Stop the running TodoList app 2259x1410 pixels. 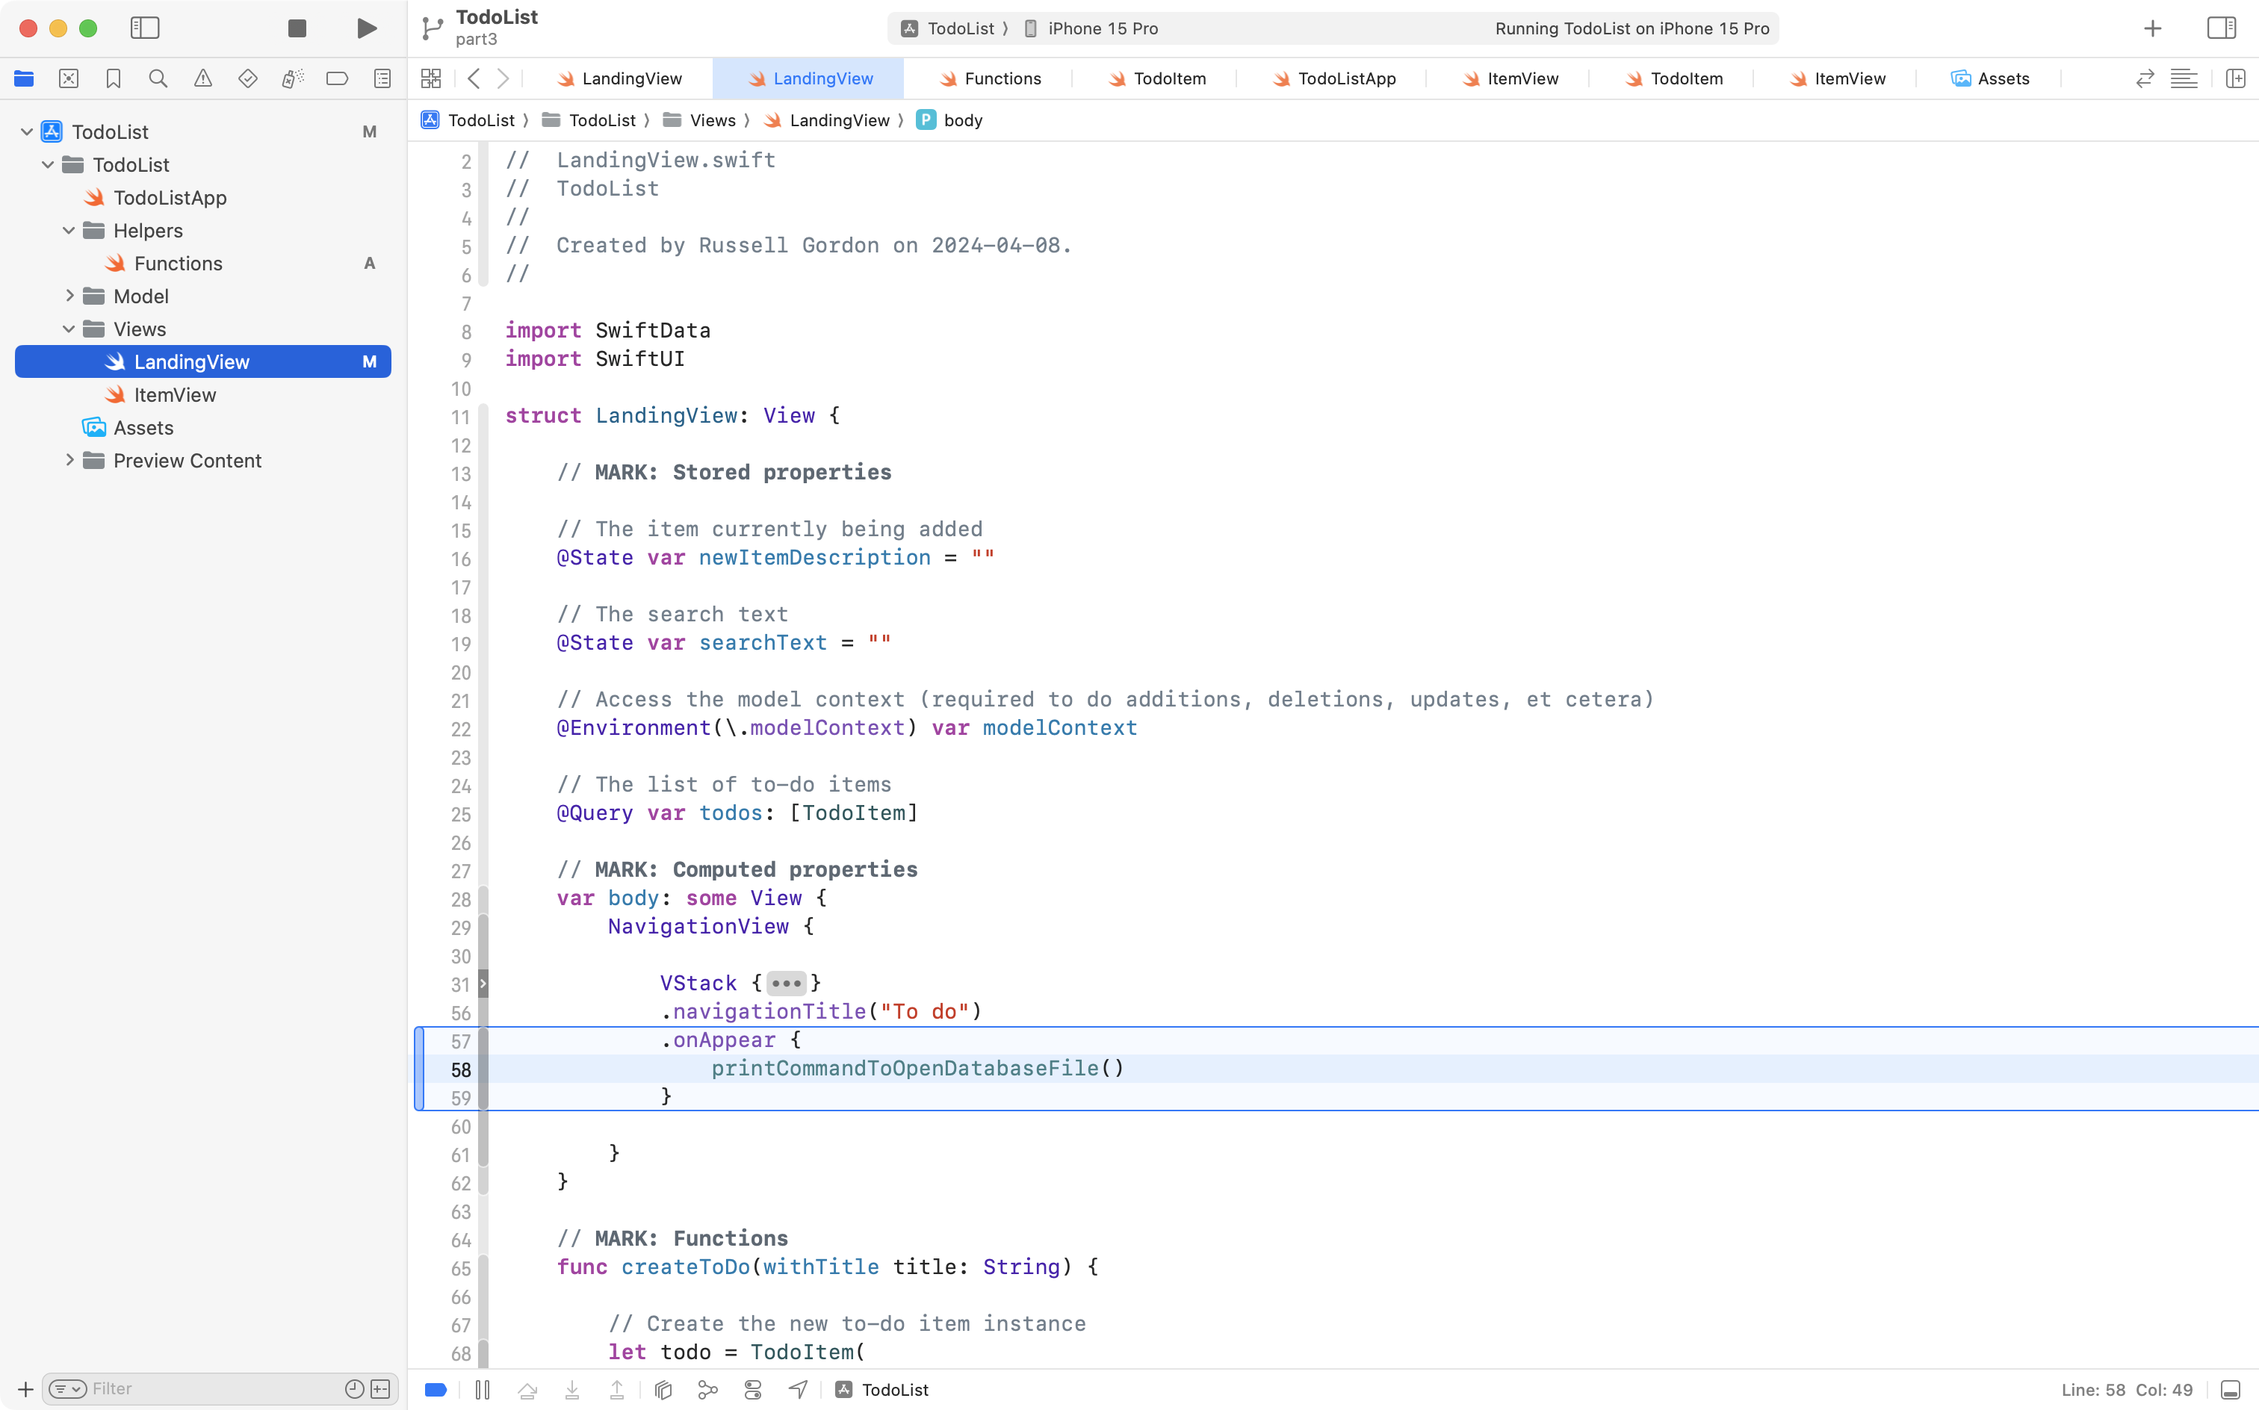point(297,28)
